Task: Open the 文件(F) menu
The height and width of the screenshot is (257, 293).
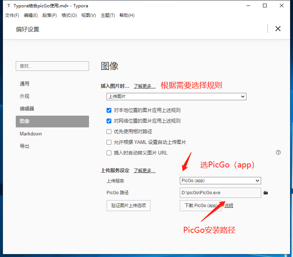Action: [12, 15]
